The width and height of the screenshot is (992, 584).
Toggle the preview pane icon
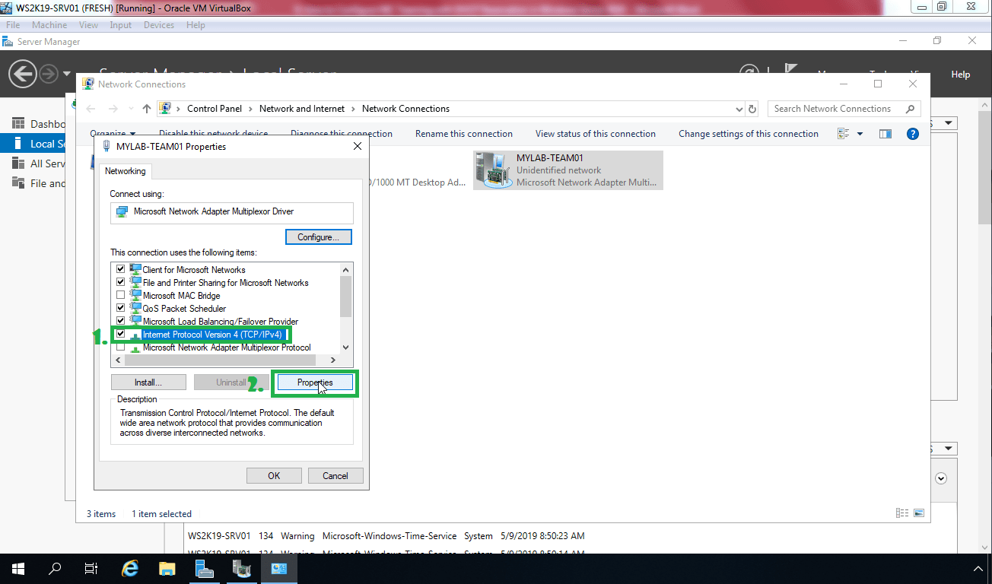tap(885, 134)
